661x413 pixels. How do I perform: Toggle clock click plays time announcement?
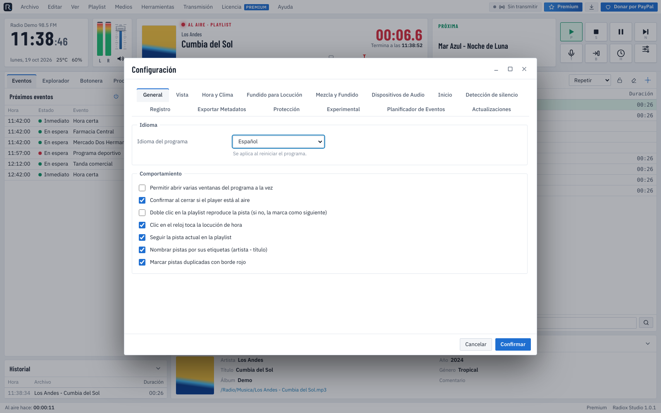[x=142, y=225]
